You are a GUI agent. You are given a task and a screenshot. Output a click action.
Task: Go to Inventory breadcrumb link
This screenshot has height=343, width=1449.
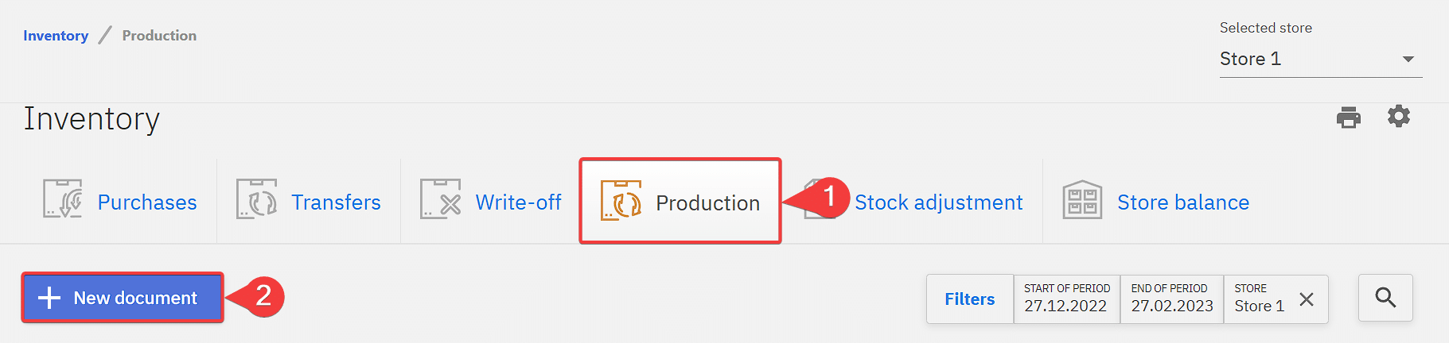pyautogui.click(x=56, y=36)
